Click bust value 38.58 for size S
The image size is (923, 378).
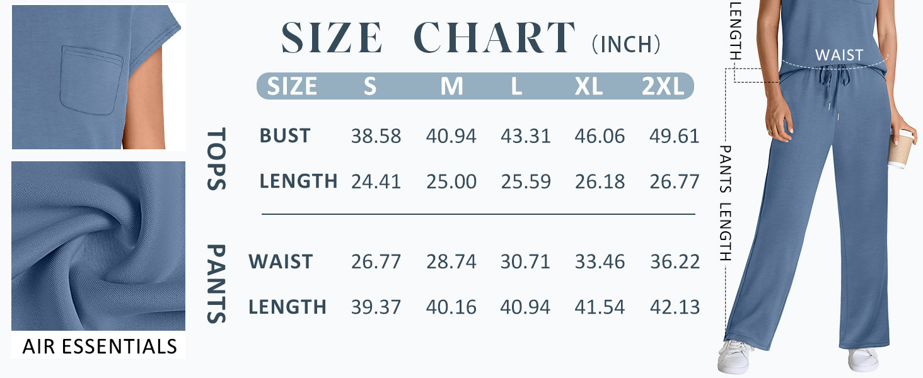(376, 136)
